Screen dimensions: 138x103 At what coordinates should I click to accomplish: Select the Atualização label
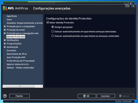pyautogui.click(x=12, y=47)
